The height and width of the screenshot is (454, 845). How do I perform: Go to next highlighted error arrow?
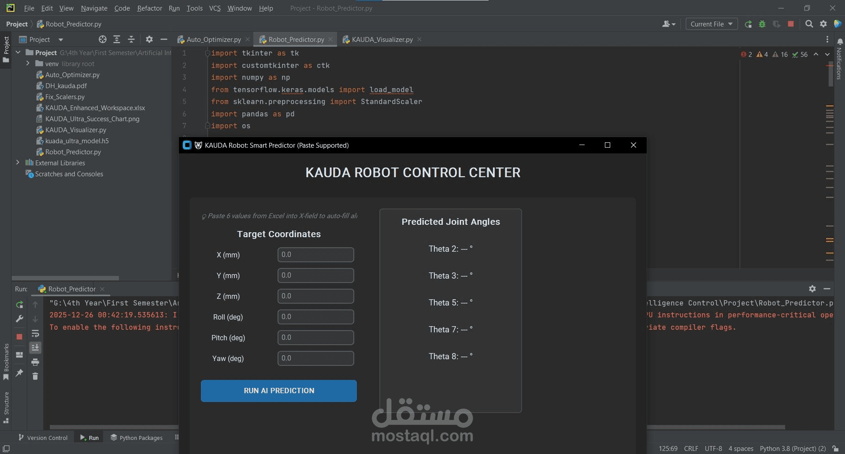point(827,54)
